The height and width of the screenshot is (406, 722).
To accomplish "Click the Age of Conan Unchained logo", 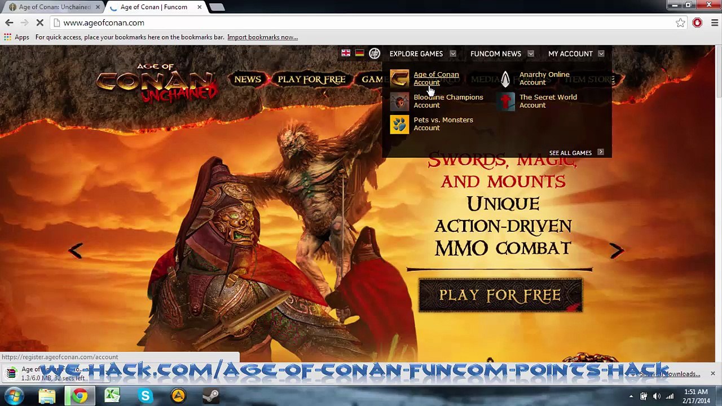I will (157, 83).
